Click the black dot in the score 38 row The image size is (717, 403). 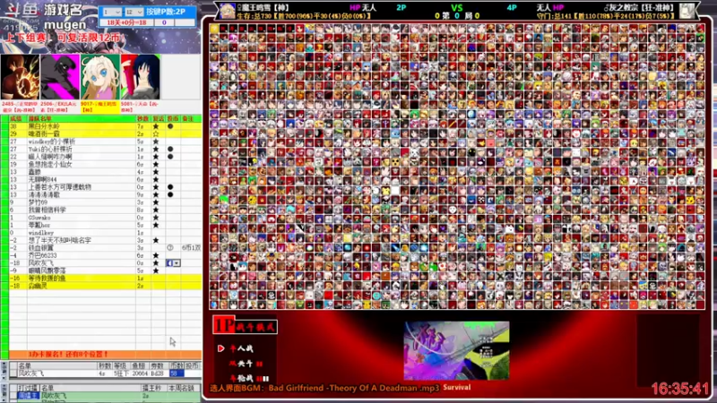pyautogui.click(x=170, y=126)
